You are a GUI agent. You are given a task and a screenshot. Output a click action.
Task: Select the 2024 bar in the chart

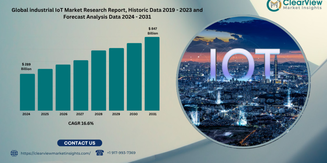(x=27, y=92)
